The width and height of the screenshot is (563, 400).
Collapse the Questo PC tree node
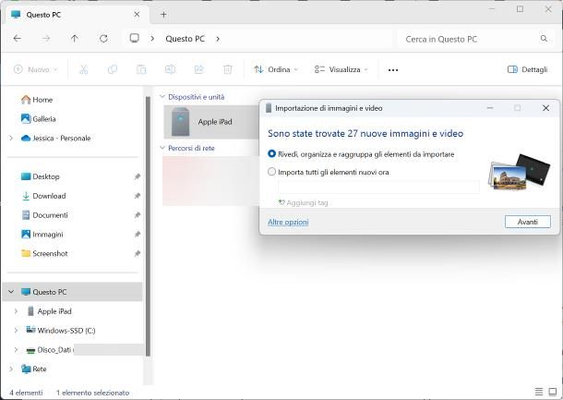click(11, 292)
